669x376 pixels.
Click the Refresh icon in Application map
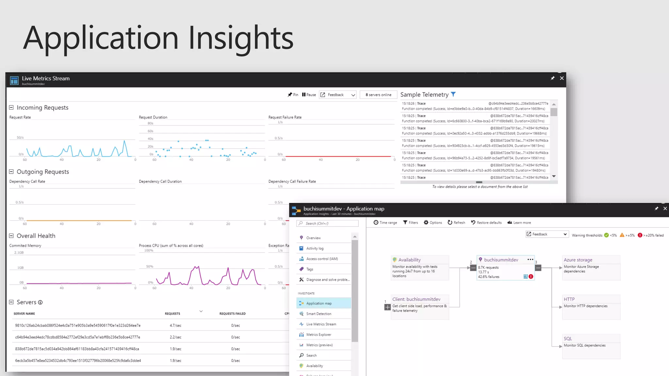point(450,223)
